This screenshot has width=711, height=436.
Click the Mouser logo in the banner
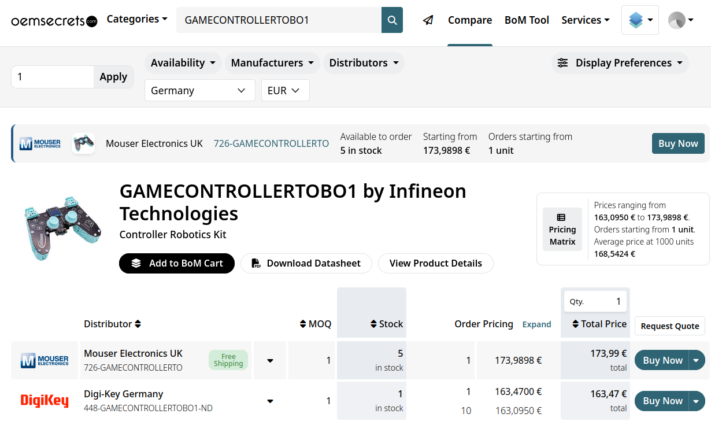(40, 143)
